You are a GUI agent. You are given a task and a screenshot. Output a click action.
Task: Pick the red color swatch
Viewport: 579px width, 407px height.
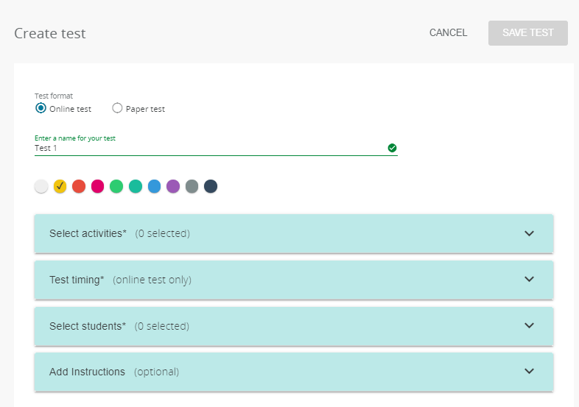point(79,186)
